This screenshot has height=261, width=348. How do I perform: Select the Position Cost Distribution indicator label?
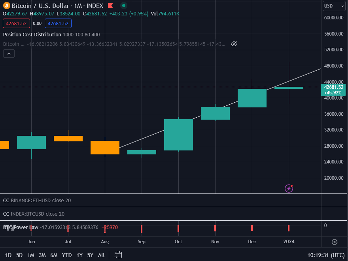click(32, 35)
